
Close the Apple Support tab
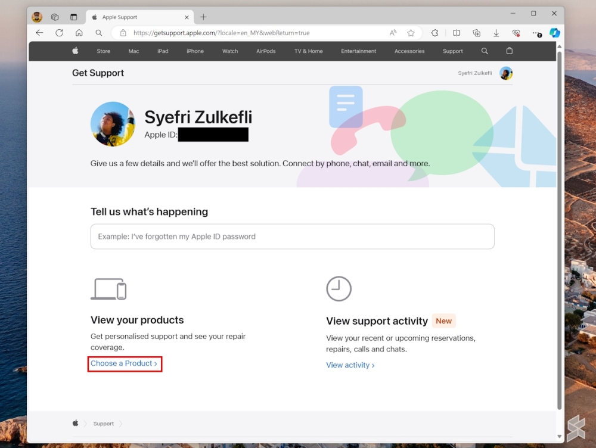click(x=187, y=17)
